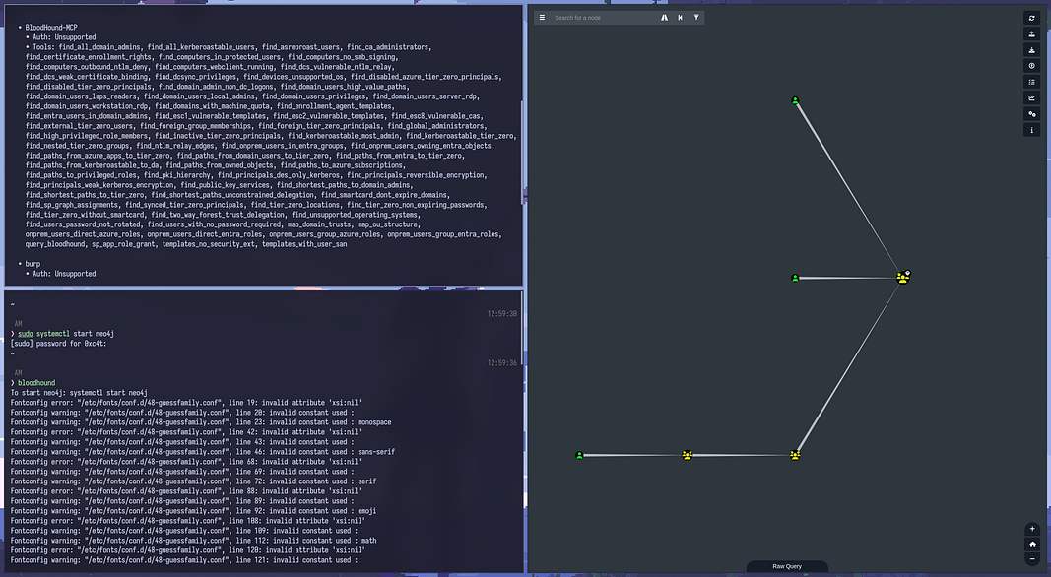Viewport: 1051px width, 577px height.
Task: Click 'find_dcsync_privileges' in tools list
Action: click(196, 77)
